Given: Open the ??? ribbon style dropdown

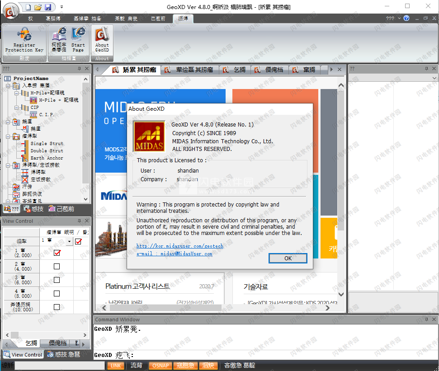Looking at the screenshot, I should click(393, 18).
